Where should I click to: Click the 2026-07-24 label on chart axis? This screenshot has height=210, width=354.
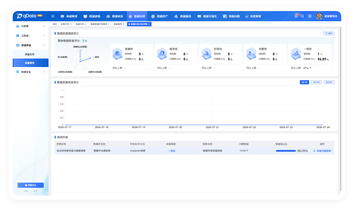(x=323, y=127)
